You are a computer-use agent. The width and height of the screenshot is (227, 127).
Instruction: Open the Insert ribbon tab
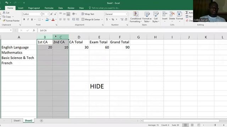pos(21,8)
